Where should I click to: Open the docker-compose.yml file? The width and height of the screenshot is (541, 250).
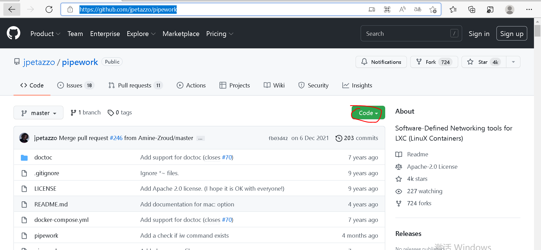pyautogui.click(x=61, y=220)
